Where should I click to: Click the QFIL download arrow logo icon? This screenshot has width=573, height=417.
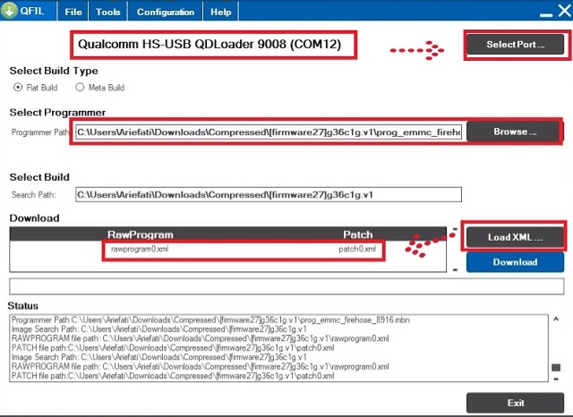(x=9, y=10)
